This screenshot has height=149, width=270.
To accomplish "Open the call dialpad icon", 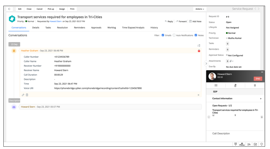I will 216,85.
